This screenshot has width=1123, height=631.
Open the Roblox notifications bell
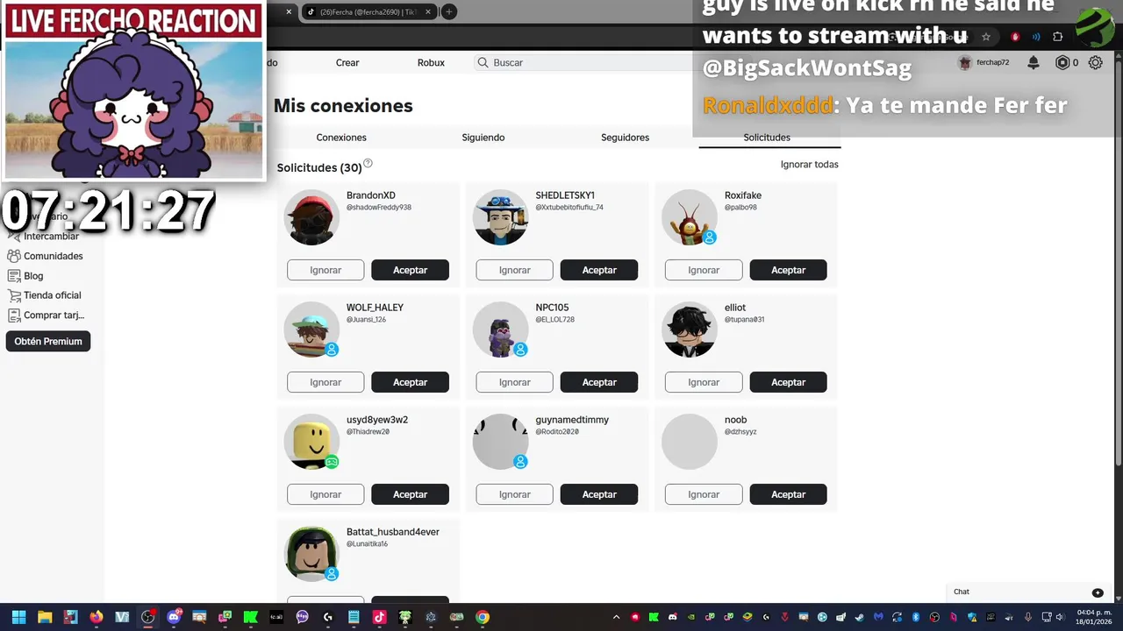[x=1034, y=62]
